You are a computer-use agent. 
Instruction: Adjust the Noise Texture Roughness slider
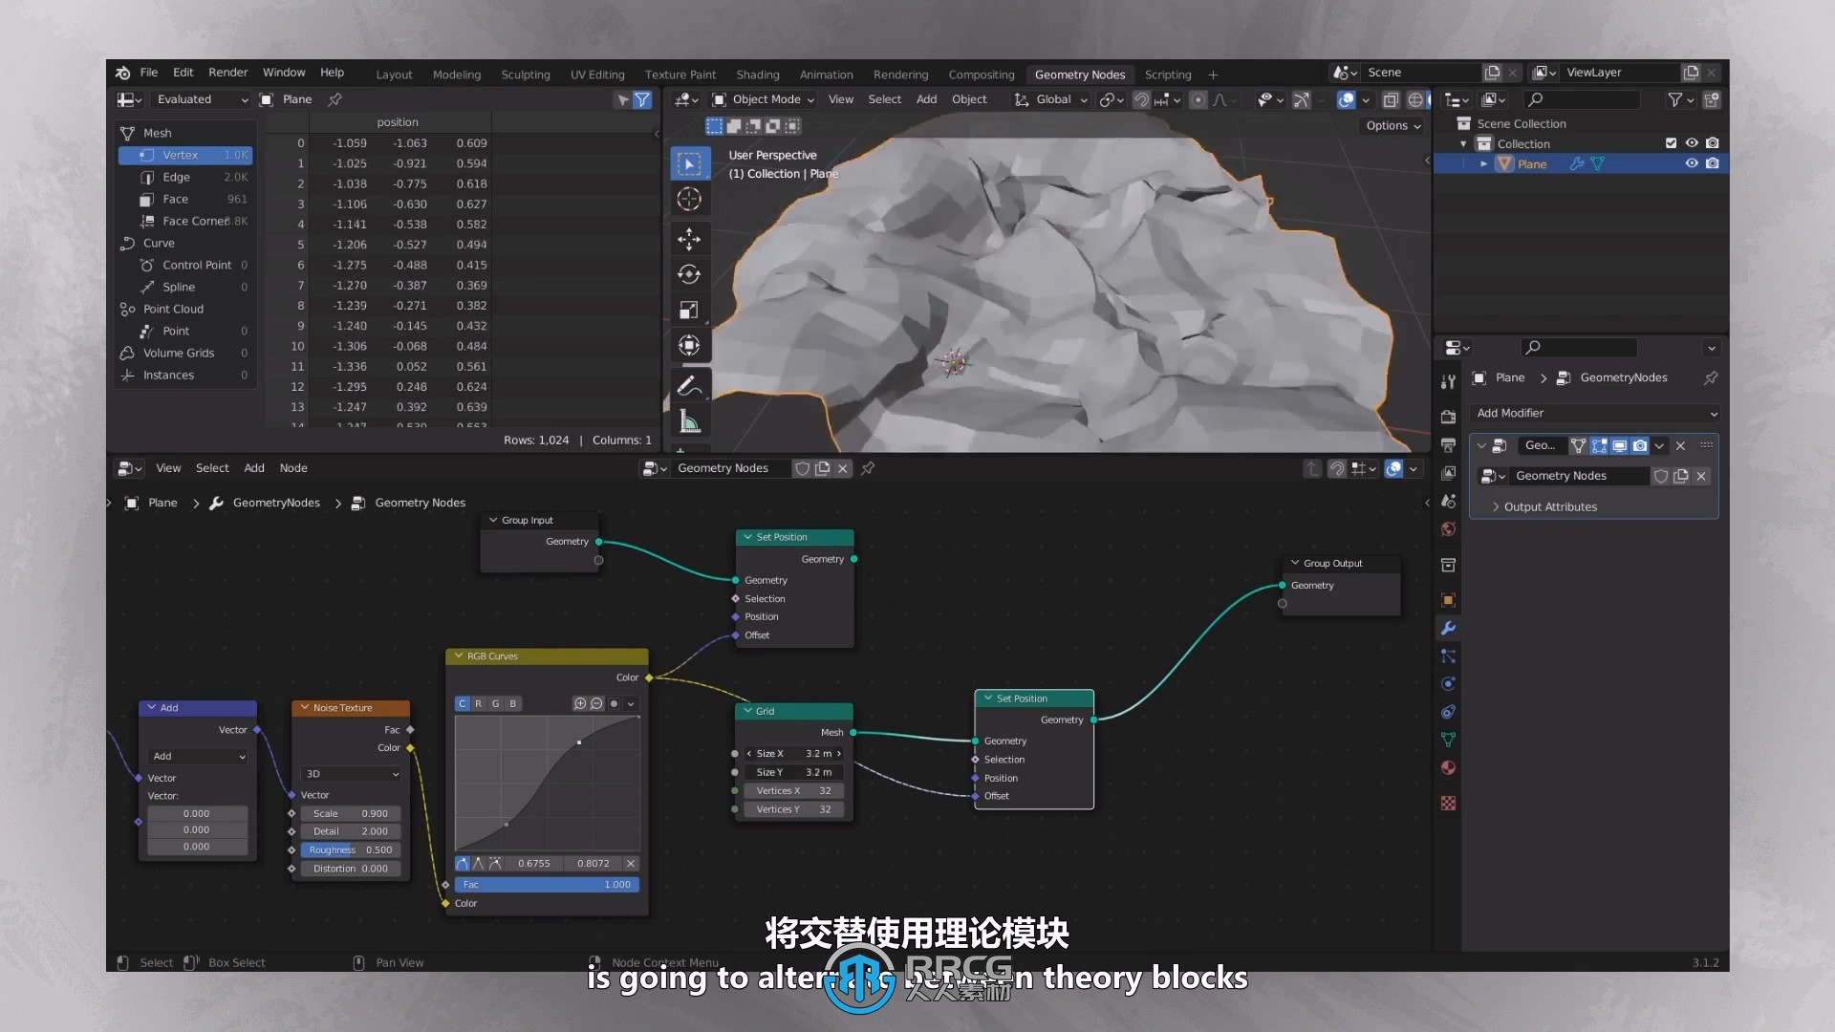[x=351, y=849]
